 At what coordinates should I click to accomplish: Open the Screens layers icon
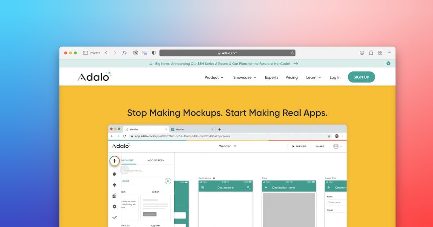click(x=114, y=185)
